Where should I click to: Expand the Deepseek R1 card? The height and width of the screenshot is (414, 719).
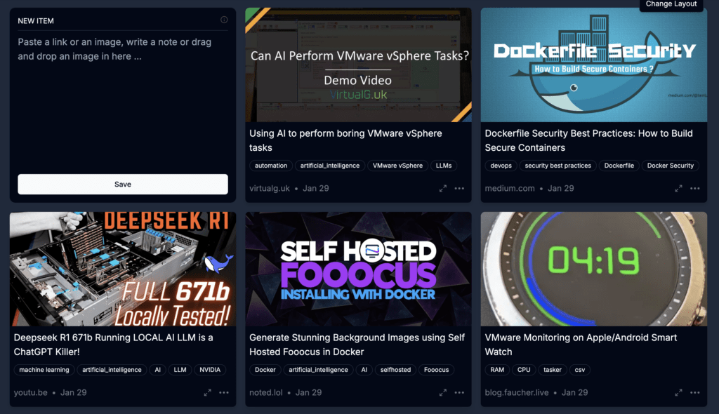click(x=208, y=393)
